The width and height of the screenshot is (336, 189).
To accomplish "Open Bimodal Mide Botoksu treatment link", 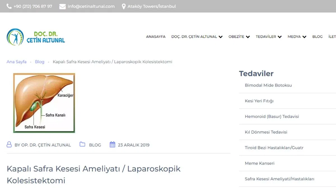I will 268,85.
